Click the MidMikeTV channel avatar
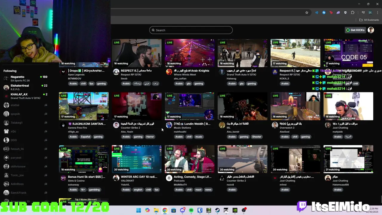Viewport: 382px width, 215px height. (x=169, y=178)
